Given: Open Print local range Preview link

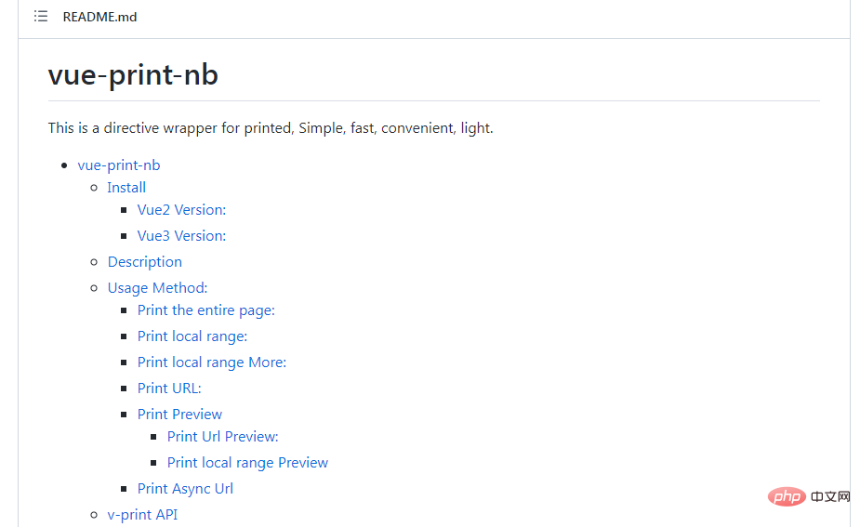Looking at the screenshot, I should 247,463.
